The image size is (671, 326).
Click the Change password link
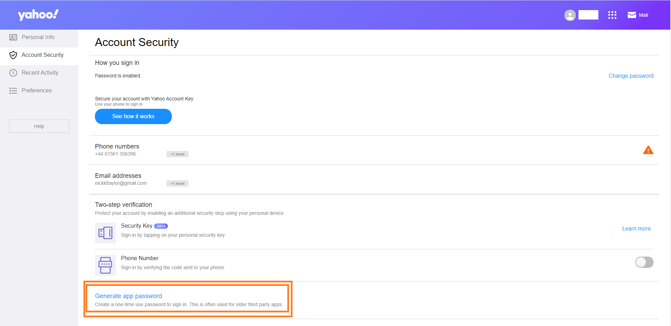[x=631, y=76]
